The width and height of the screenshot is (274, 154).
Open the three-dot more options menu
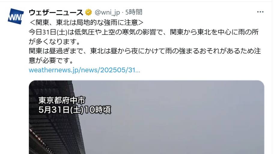[x=260, y=12]
